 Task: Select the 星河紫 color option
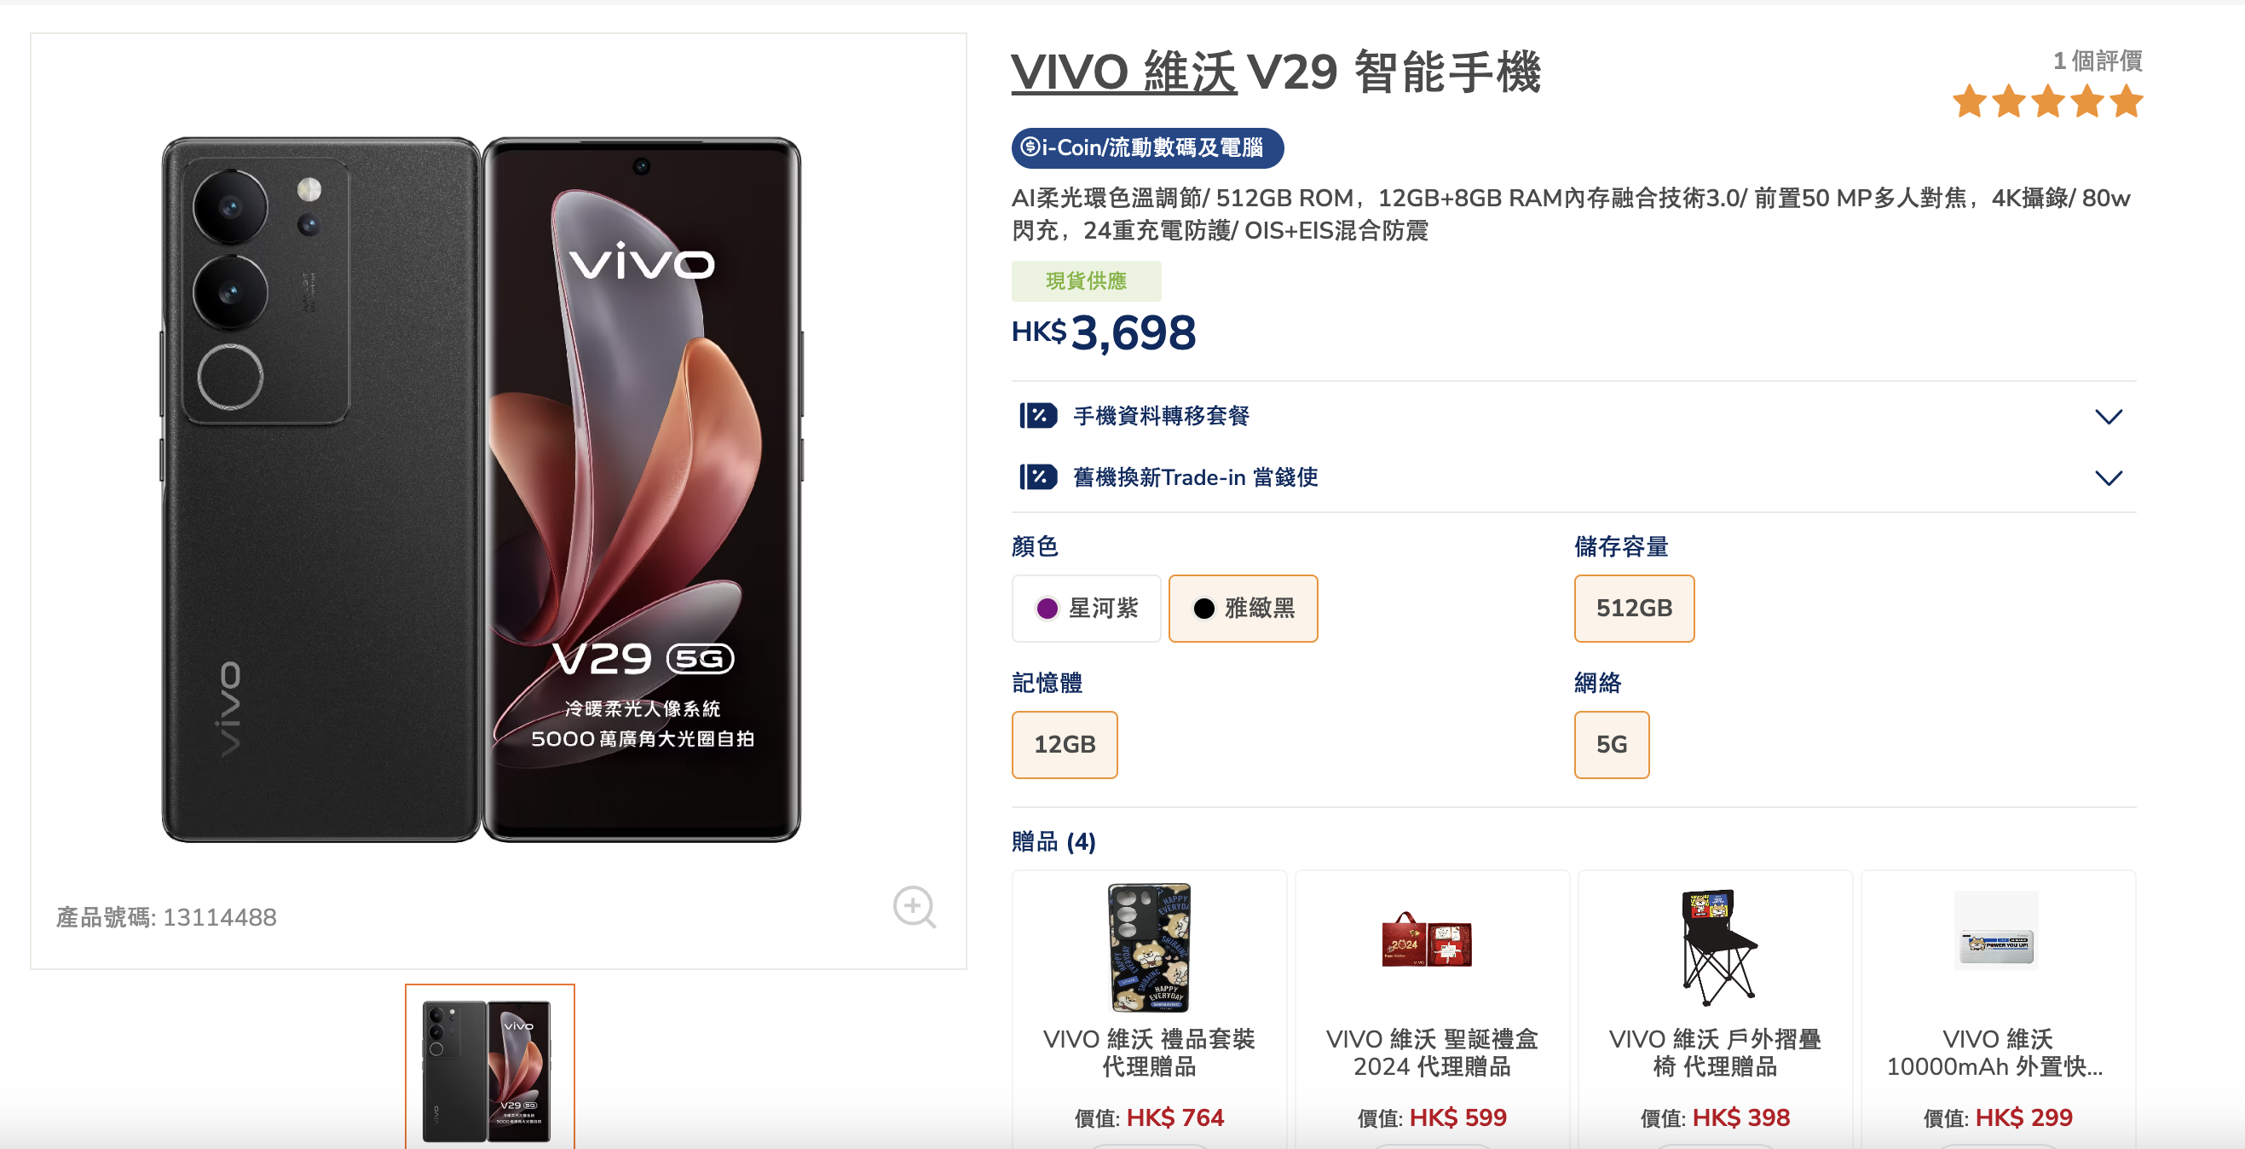click(x=1086, y=608)
